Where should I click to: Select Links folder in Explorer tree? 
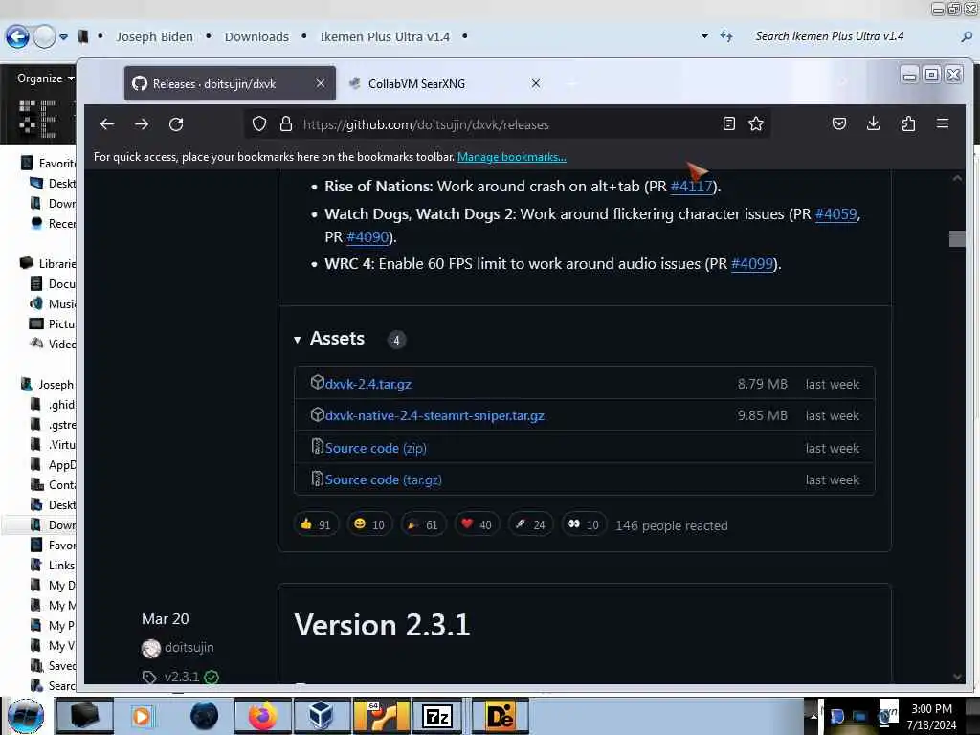(x=54, y=565)
